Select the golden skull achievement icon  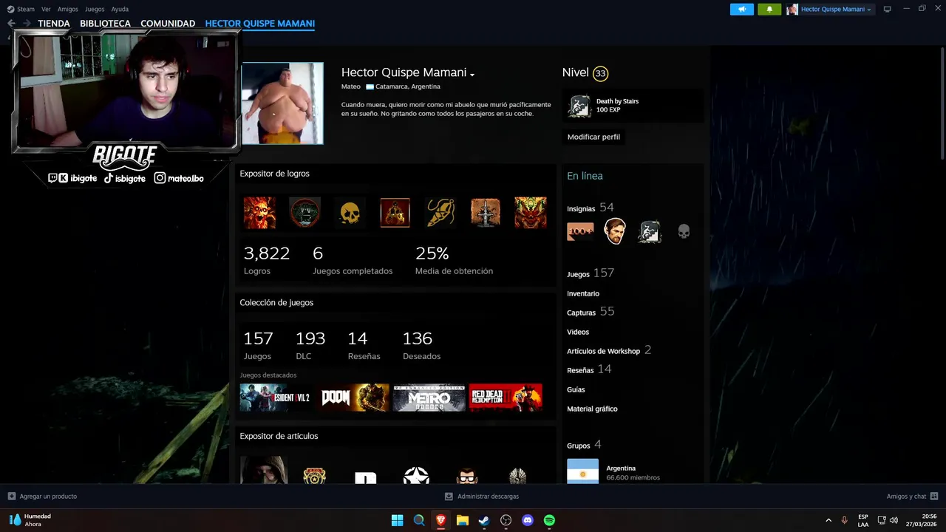[x=350, y=213]
